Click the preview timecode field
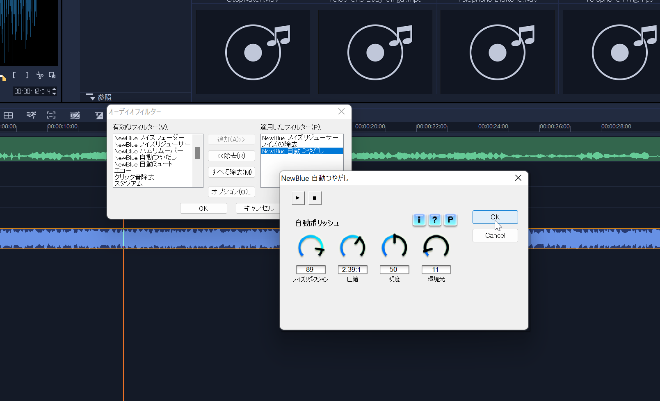 [32, 91]
